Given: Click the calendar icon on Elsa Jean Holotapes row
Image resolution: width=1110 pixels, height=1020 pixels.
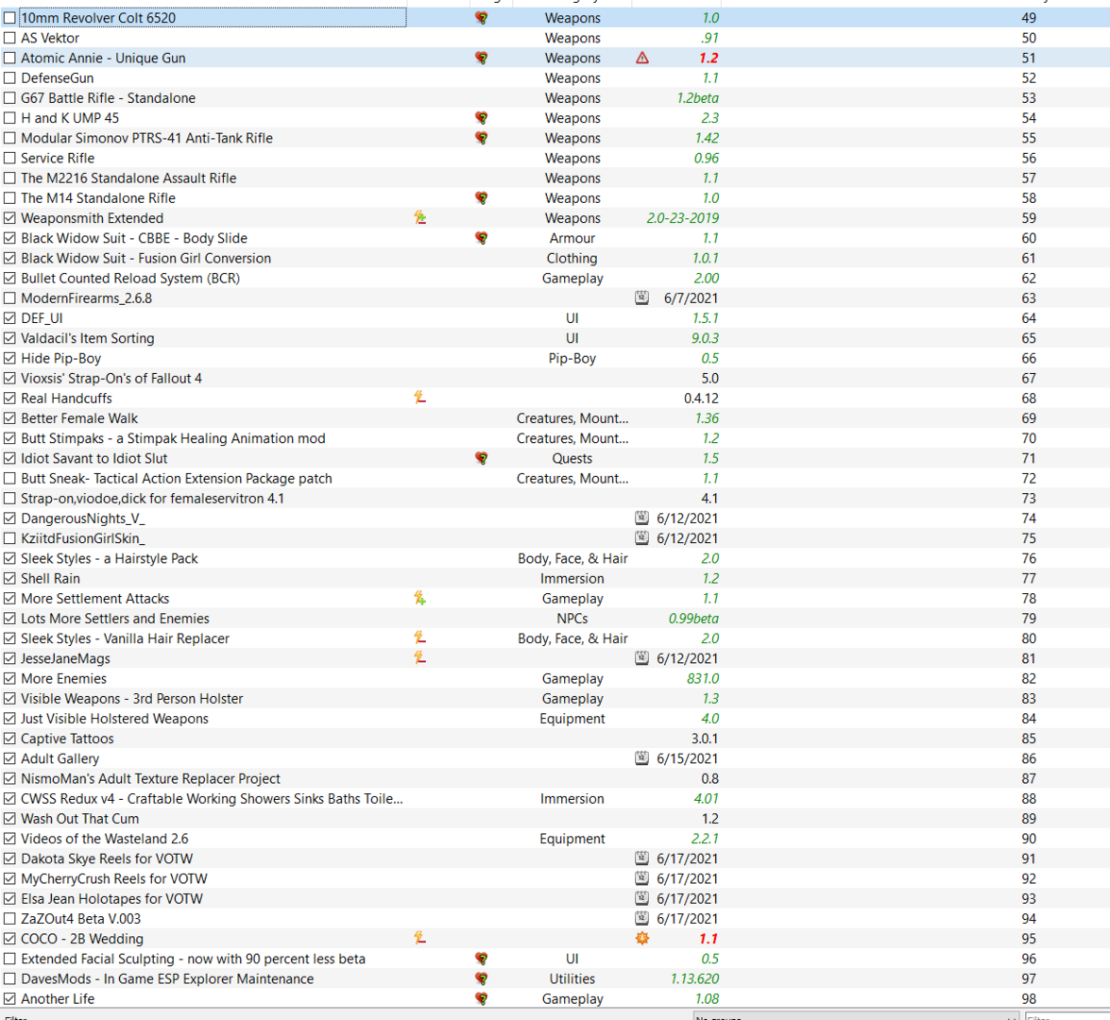Looking at the screenshot, I should pyautogui.click(x=641, y=898).
